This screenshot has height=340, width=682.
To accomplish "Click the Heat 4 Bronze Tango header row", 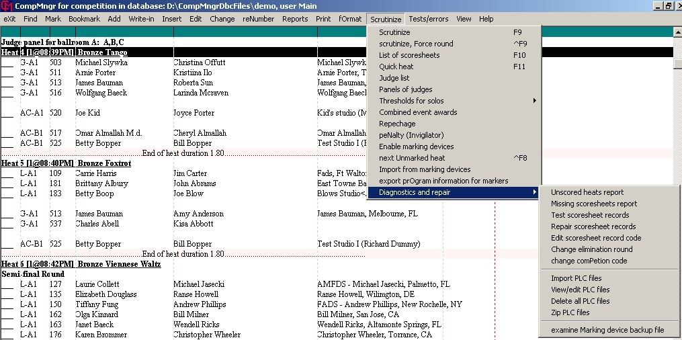I will click(x=183, y=52).
